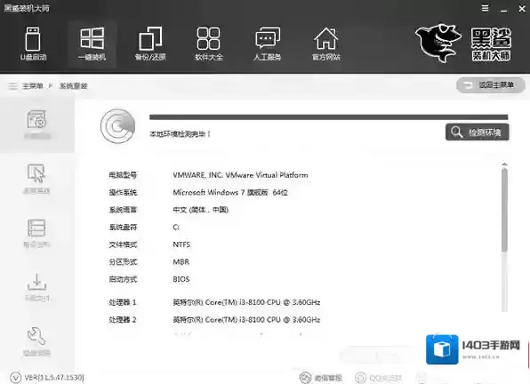Click the 系统重装 breadcrumb entry
Screen dimensions: 530x384
click(73, 86)
